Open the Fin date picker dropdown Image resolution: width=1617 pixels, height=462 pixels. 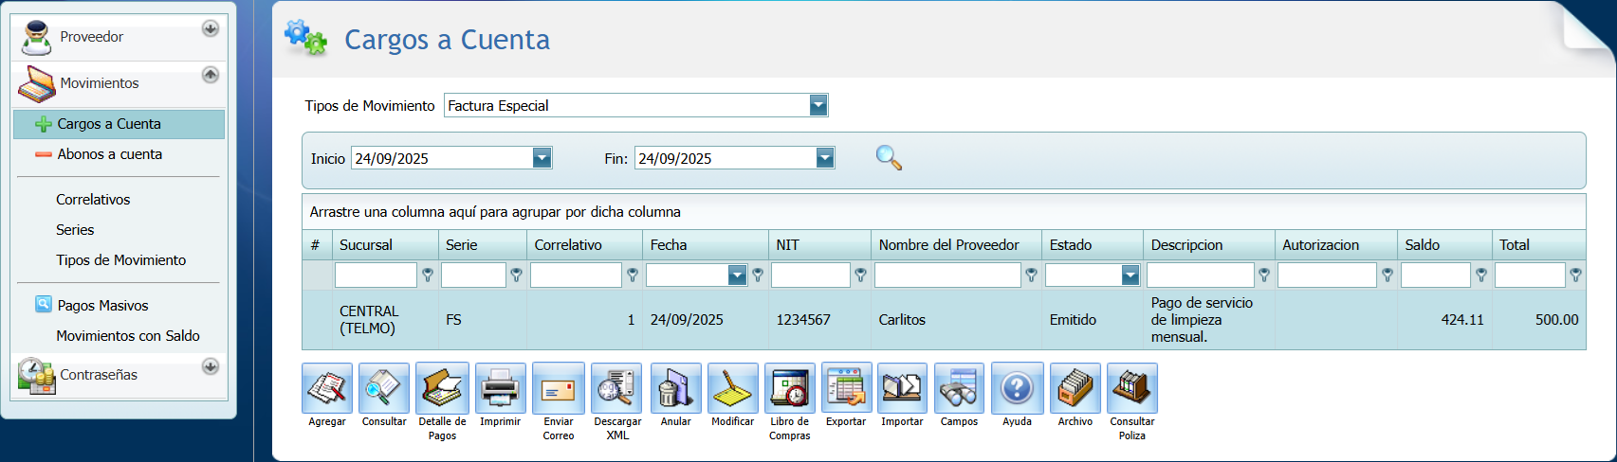(825, 158)
